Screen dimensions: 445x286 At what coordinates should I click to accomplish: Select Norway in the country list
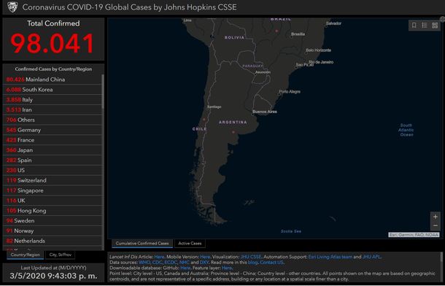(52, 231)
